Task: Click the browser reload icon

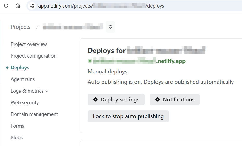Action: tap(6, 5)
